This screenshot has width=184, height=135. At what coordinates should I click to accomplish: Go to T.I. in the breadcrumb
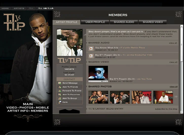31,8
